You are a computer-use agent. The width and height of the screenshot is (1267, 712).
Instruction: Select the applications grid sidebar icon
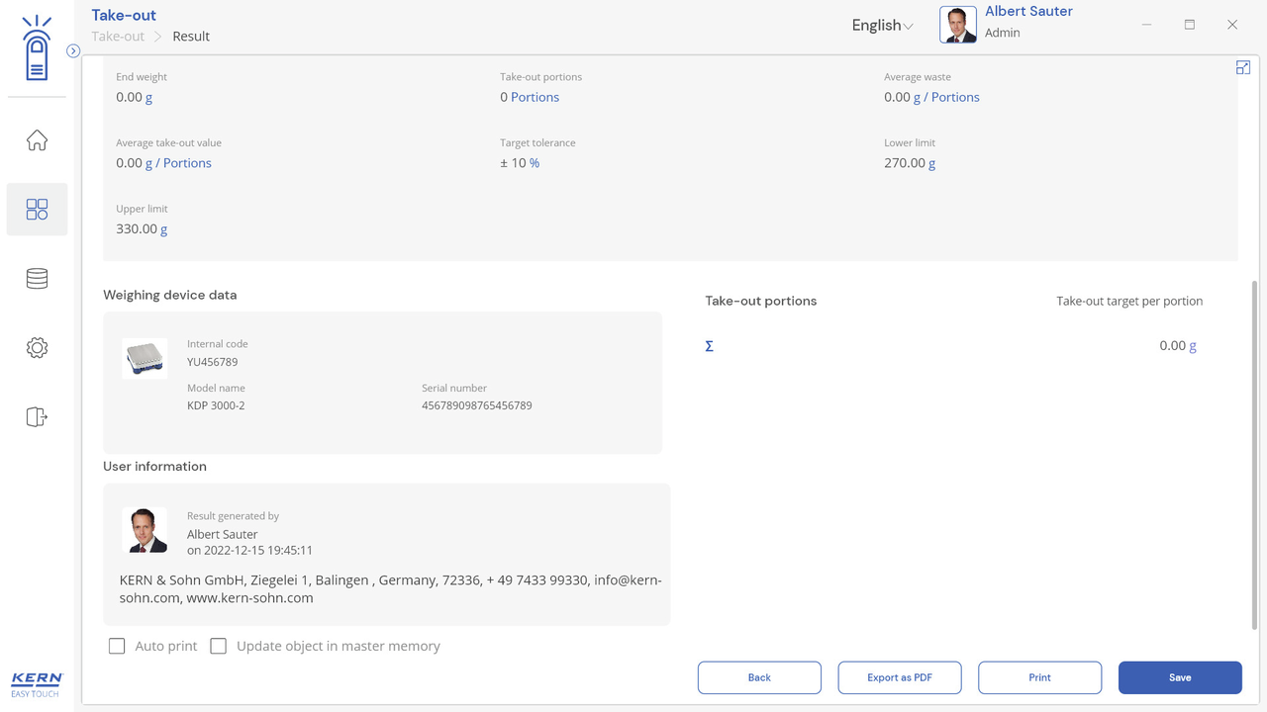(x=37, y=210)
